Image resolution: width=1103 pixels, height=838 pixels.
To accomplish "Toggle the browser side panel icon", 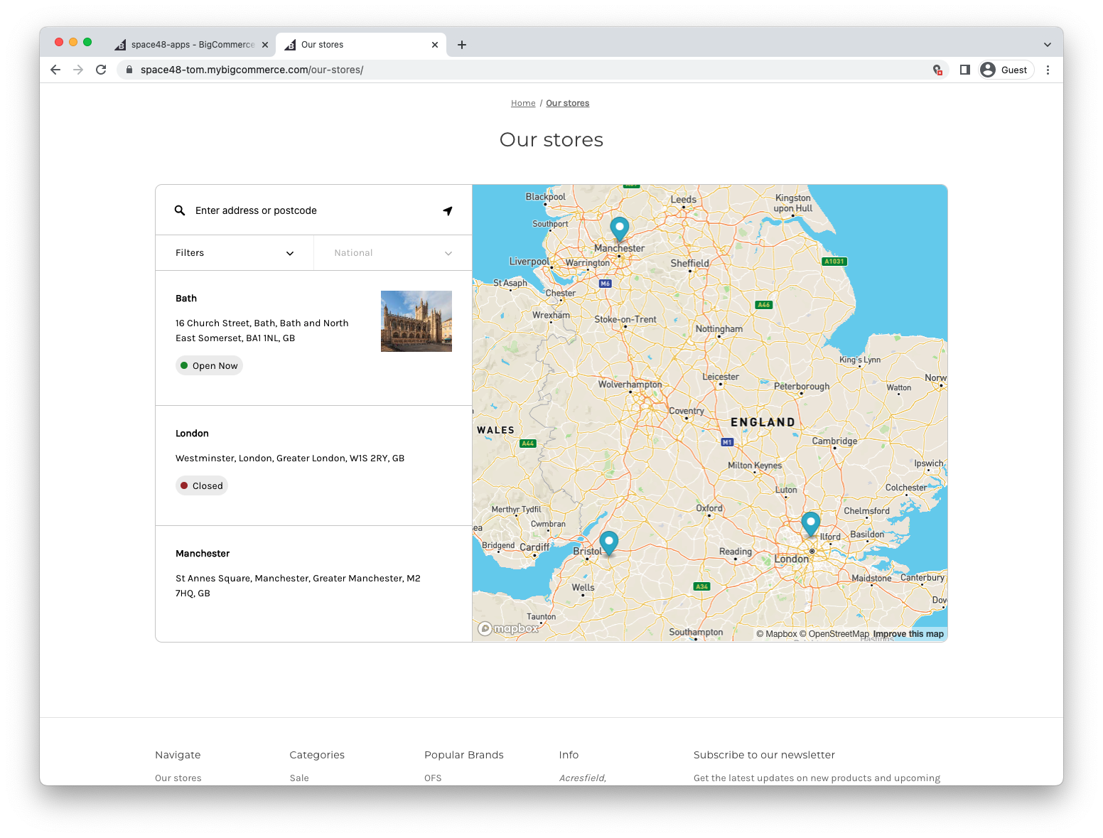I will (x=964, y=70).
